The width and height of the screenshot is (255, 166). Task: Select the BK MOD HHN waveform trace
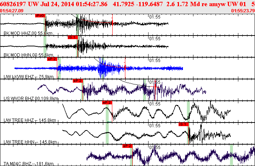(x=84, y=46)
